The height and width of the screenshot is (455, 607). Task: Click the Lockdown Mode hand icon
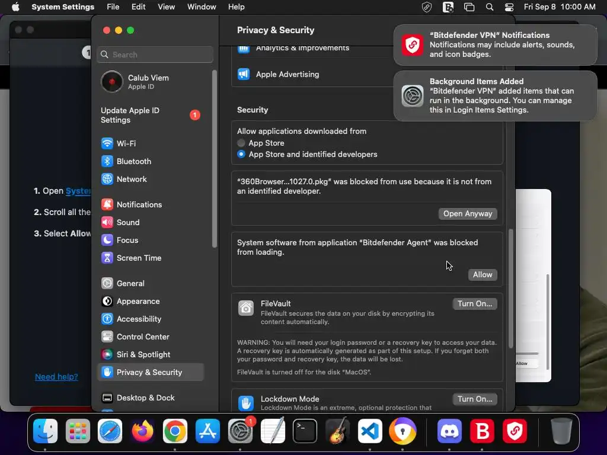pos(246,403)
